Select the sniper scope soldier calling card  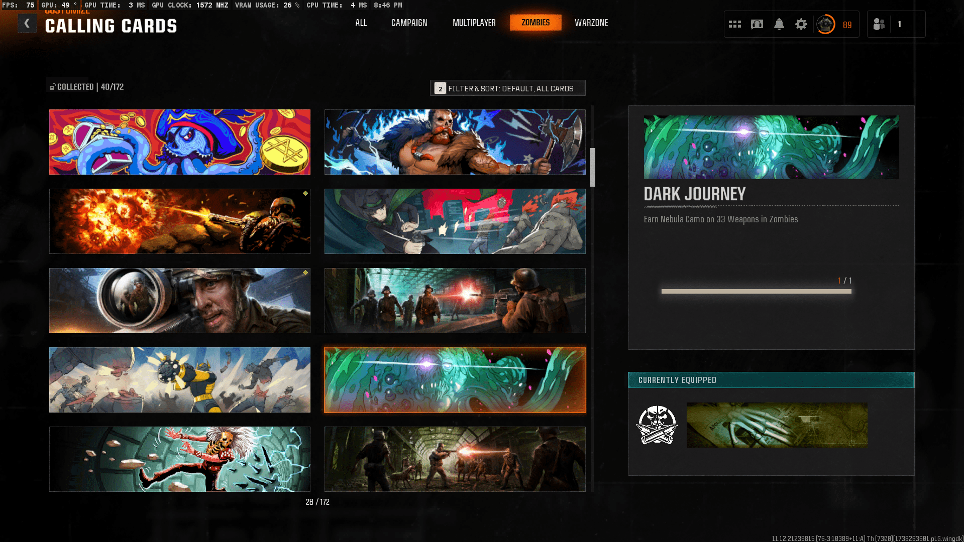pyautogui.click(x=179, y=301)
